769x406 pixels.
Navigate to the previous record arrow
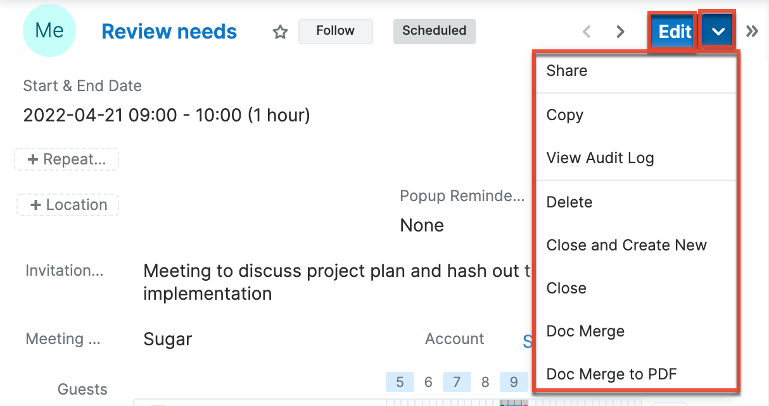pyautogui.click(x=587, y=31)
